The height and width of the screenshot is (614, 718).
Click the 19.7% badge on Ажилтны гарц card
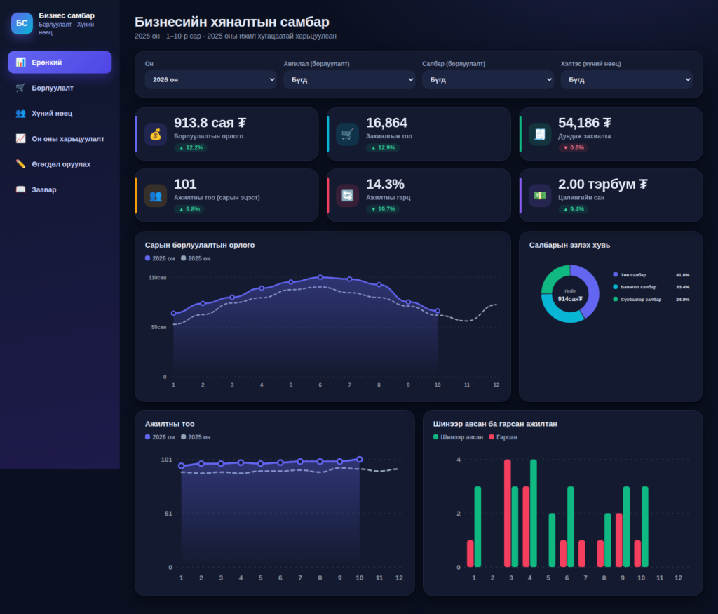(383, 209)
